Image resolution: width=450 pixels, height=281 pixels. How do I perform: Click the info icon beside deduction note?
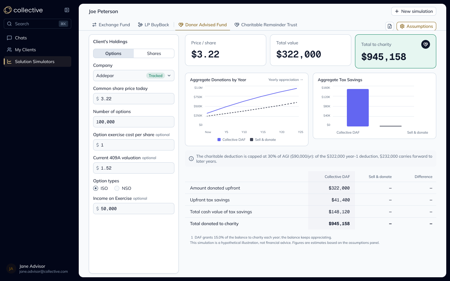click(191, 159)
